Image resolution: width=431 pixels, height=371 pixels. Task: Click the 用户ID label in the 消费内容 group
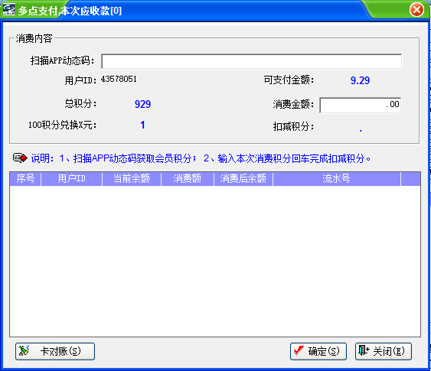81,80
